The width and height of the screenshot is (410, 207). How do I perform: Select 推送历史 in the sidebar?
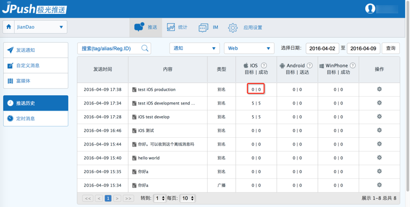coord(35,103)
